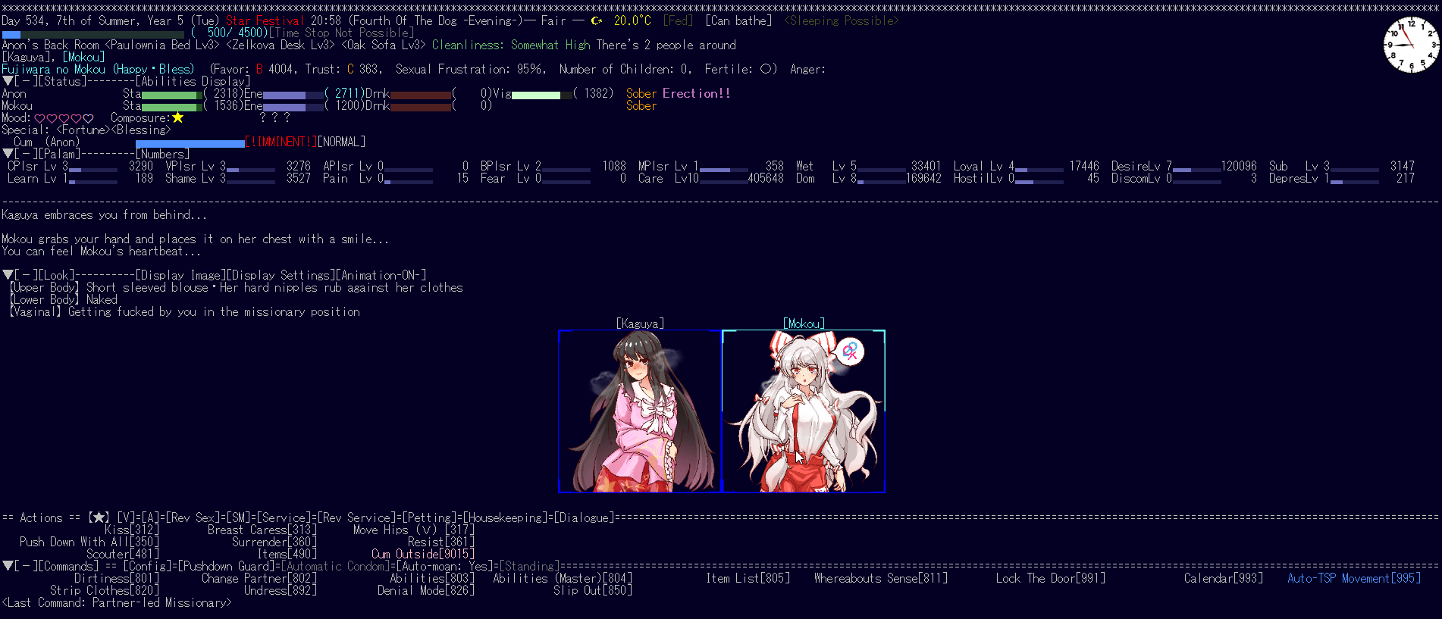Image resolution: width=1442 pixels, height=619 pixels.
Task: Open the Housekeeping actions tab
Action: pos(505,518)
